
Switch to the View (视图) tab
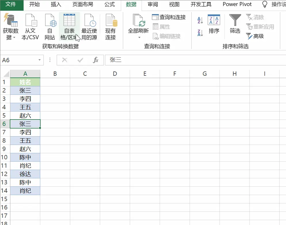tap(174, 4)
